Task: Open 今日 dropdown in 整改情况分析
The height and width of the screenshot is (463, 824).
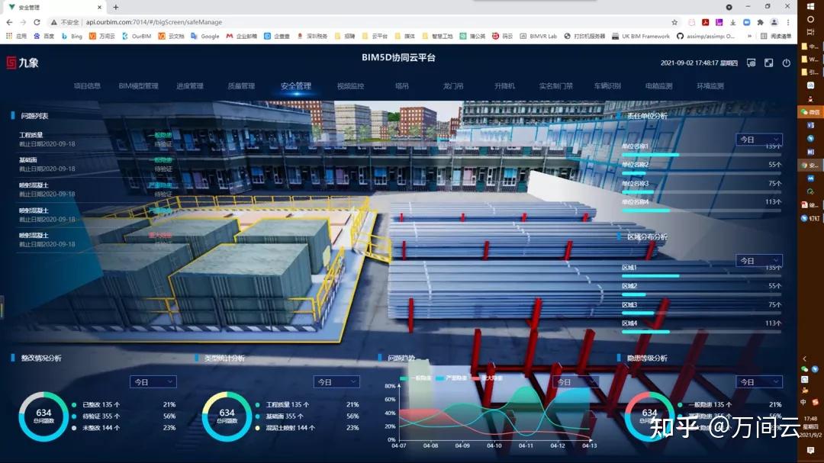Action: pos(153,382)
